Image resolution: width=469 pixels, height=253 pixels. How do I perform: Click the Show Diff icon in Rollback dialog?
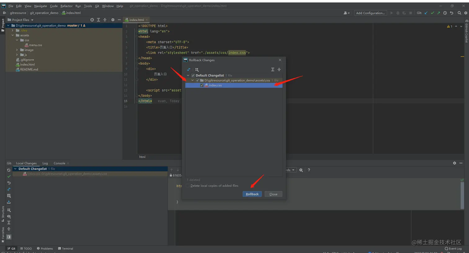[189, 70]
